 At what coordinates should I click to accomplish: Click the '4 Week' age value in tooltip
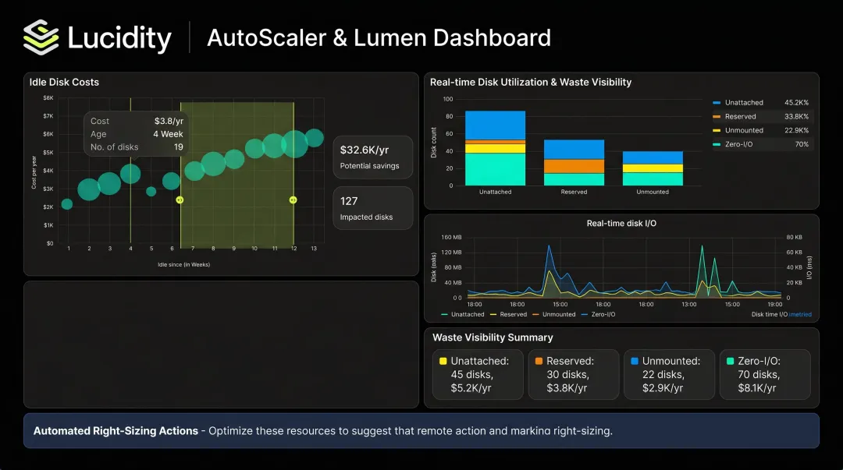point(168,134)
